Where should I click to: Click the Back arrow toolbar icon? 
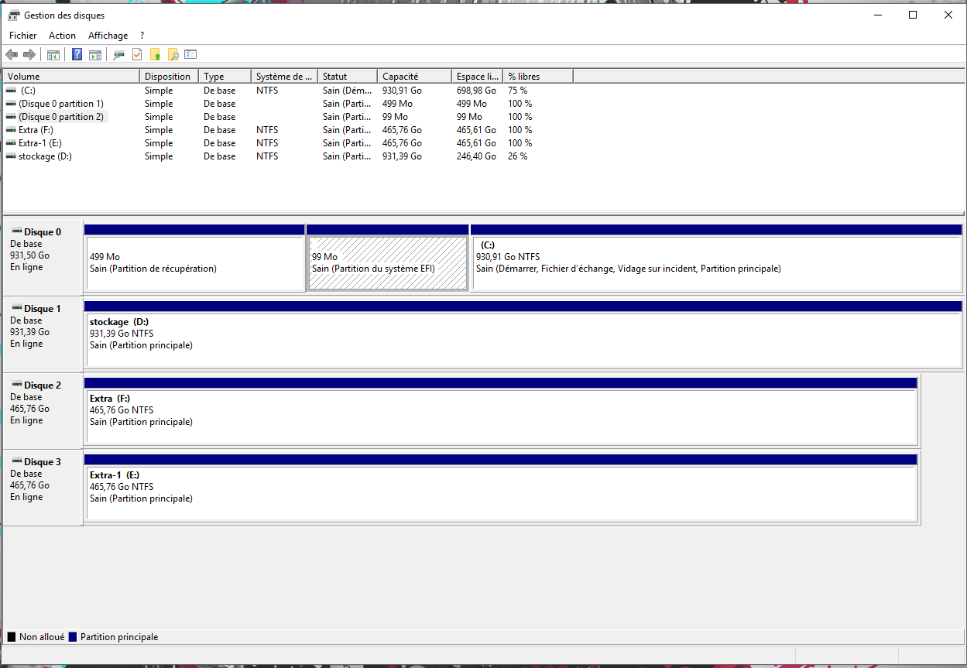point(12,54)
